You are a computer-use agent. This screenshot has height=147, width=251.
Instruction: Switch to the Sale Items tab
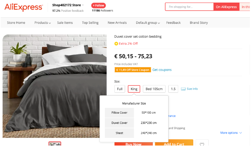65,23
